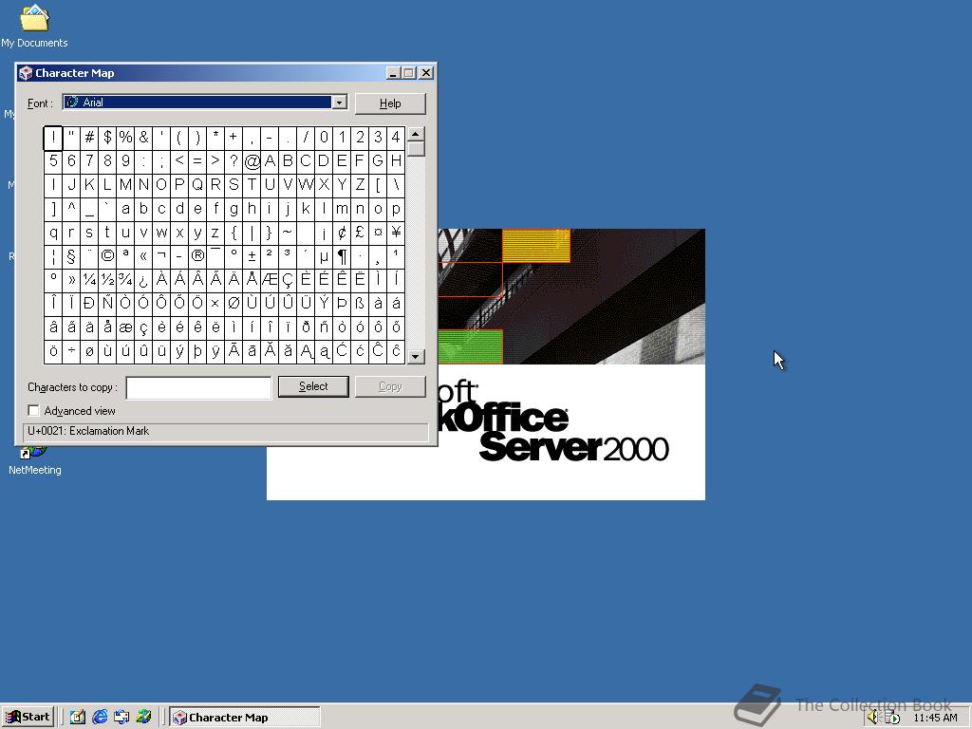Pick the section sign § character
Screen dimensions: 972x729
71,255
